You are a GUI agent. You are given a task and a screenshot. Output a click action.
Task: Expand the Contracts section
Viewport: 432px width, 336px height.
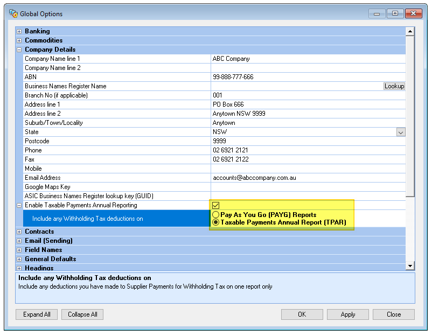[19, 232]
